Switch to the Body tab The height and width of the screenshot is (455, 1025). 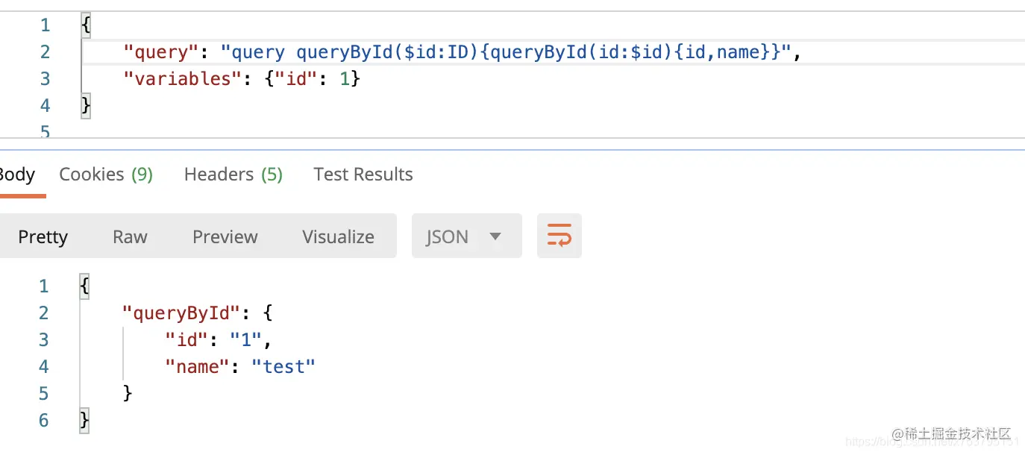pos(16,175)
